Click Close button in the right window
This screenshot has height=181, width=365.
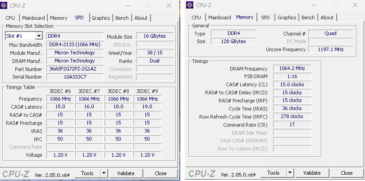(x=347, y=173)
